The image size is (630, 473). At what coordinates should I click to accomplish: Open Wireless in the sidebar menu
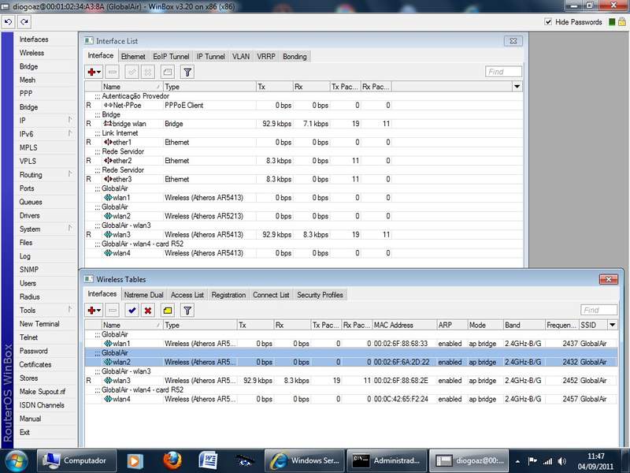coord(31,53)
